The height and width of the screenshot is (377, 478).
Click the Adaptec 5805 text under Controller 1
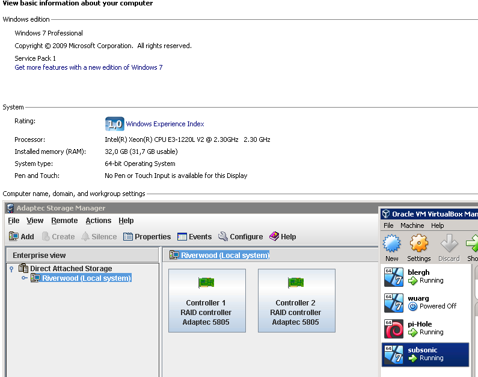tap(206, 322)
